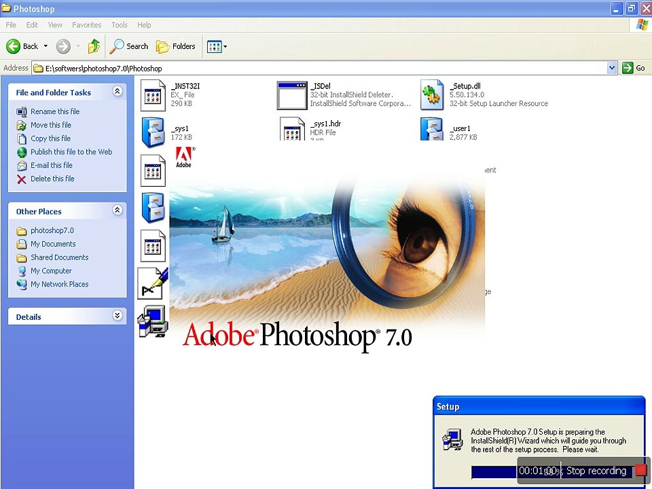Collapse the Other Places panel
Image resolution: width=652 pixels, height=489 pixels.
coord(117,210)
